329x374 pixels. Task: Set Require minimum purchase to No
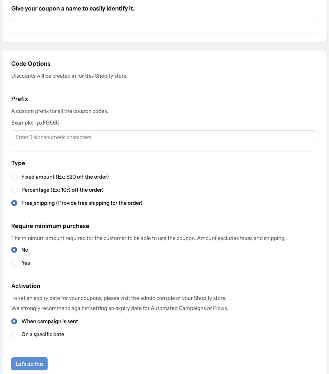point(14,250)
